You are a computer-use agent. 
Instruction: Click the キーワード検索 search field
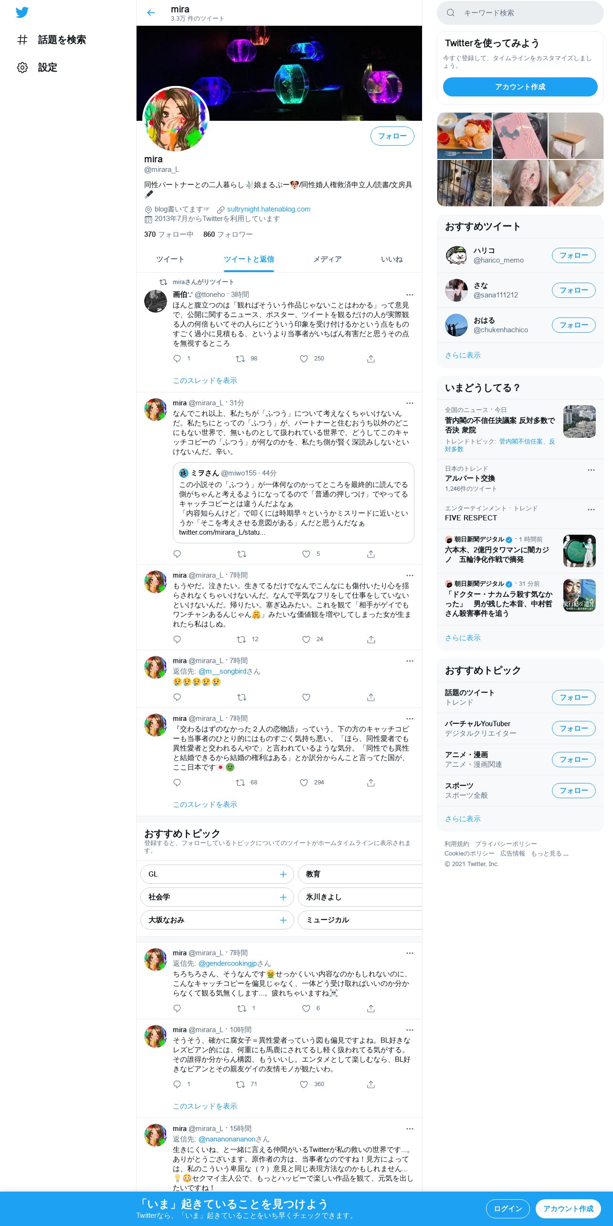click(x=520, y=13)
